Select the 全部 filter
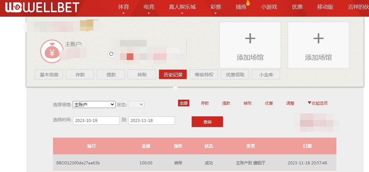This screenshot has height=172, width=369. 184,103
